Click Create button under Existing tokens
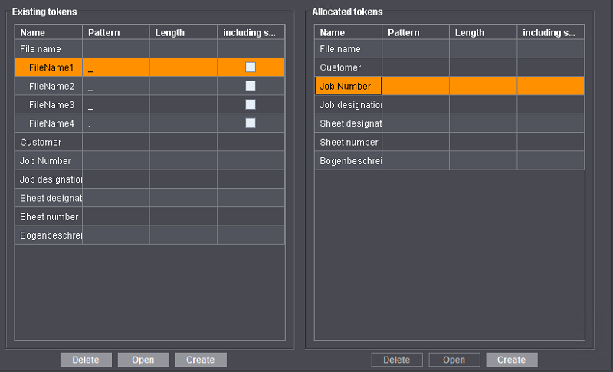Screen dimensions: 613x372 tap(201, 360)
